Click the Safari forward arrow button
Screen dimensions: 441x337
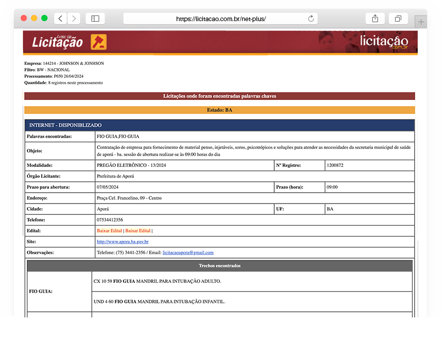point(74,19)
